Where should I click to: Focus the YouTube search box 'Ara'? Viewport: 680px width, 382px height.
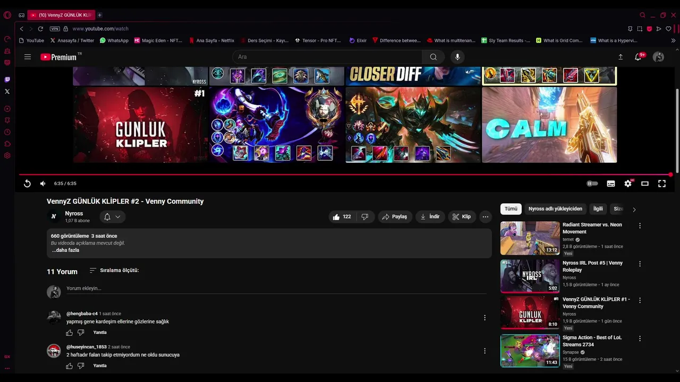click(x=327, y=57)
